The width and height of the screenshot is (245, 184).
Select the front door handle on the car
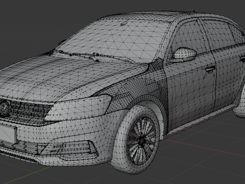[210, 69]
